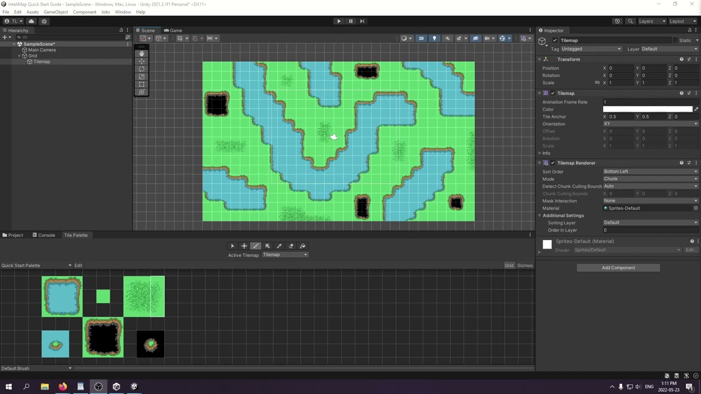
Task: Start Play mode
Action: (339, 21)
